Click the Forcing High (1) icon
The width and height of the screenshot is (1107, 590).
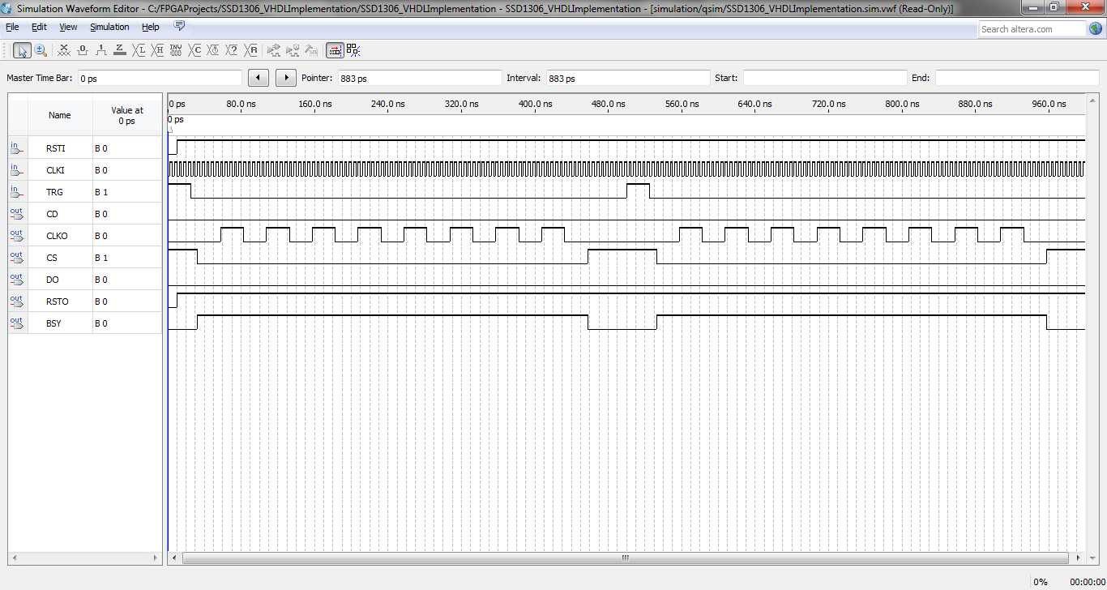click(101, 50)
